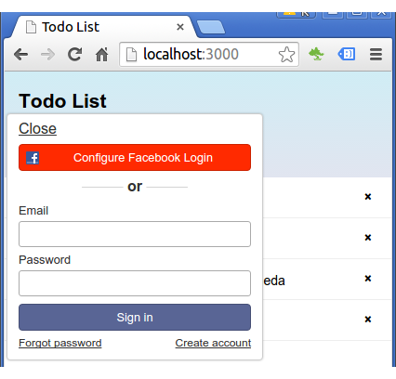Screen dimensions: 396x379
Task: Click Configure Facebook Login button
Action: tap(135, 157)
